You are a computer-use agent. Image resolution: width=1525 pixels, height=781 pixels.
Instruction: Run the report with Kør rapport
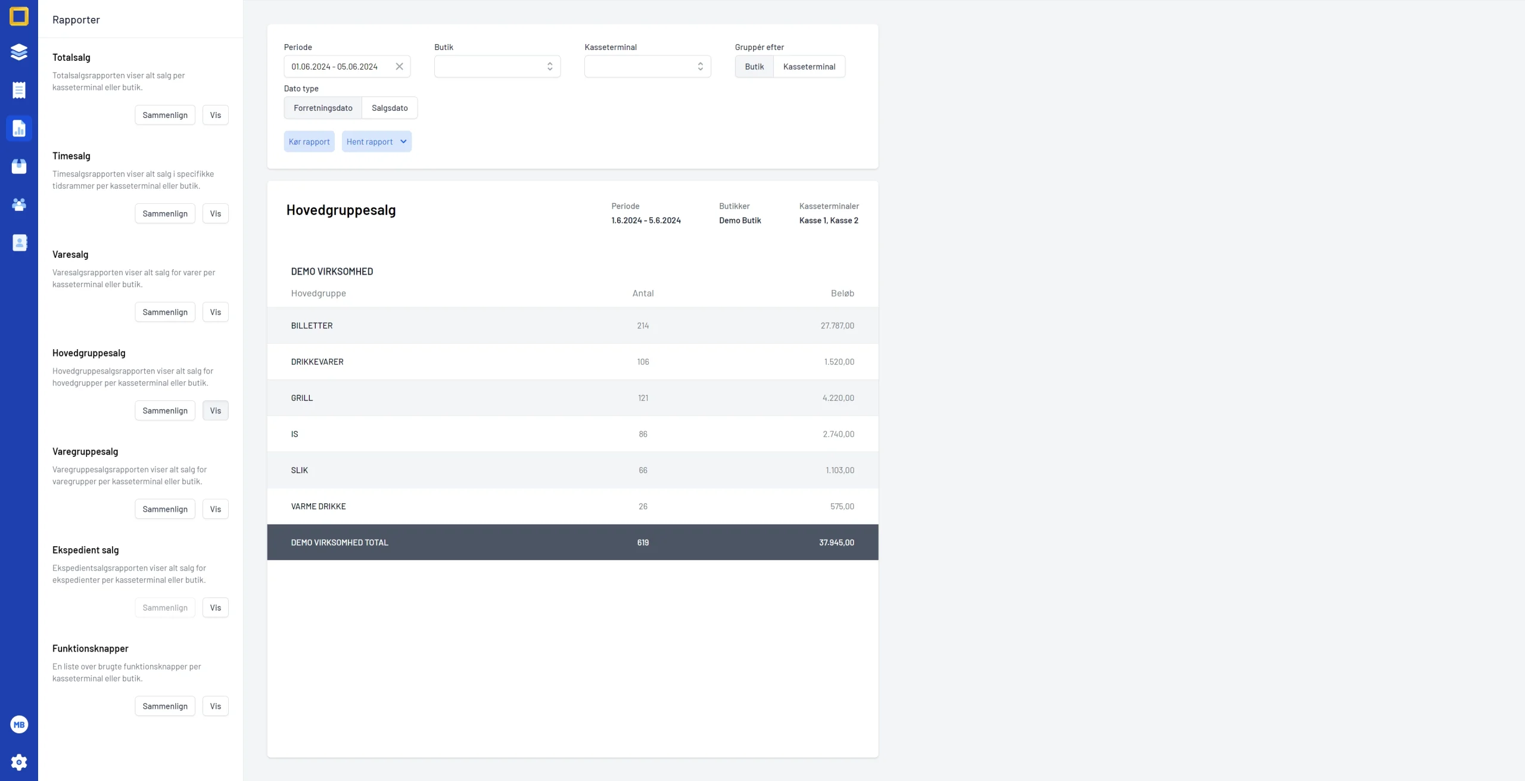tap(309, 142)
